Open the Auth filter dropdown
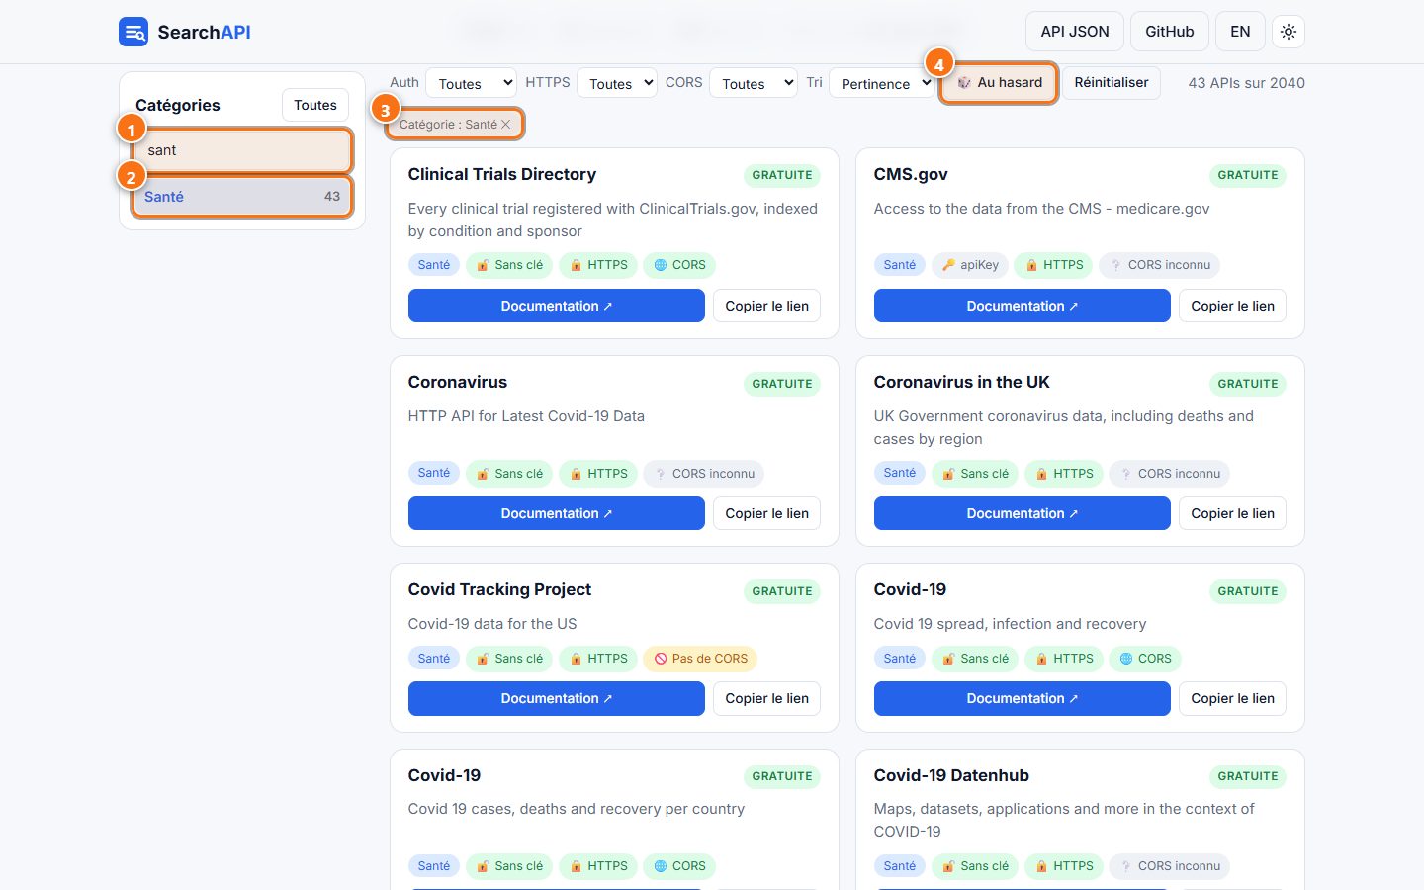 (472, 83)
